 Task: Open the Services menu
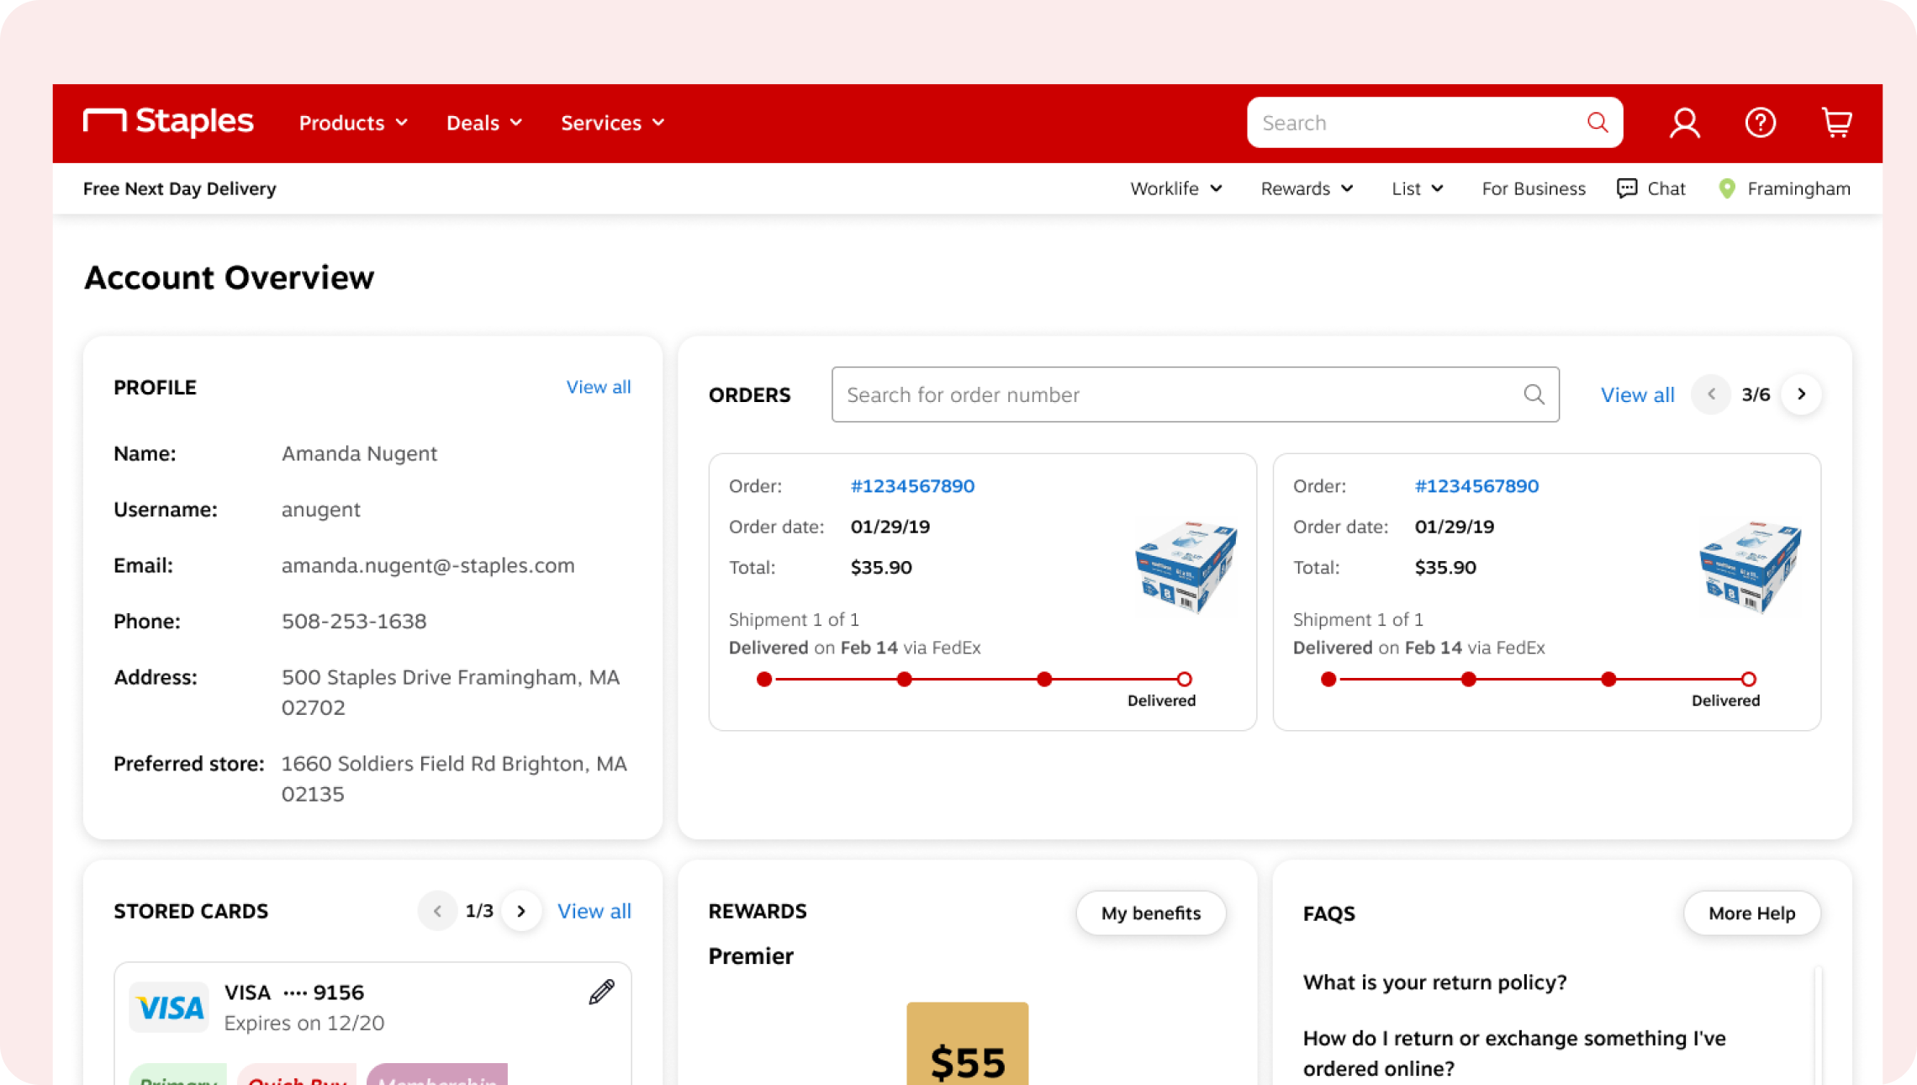tap(612, 123)
